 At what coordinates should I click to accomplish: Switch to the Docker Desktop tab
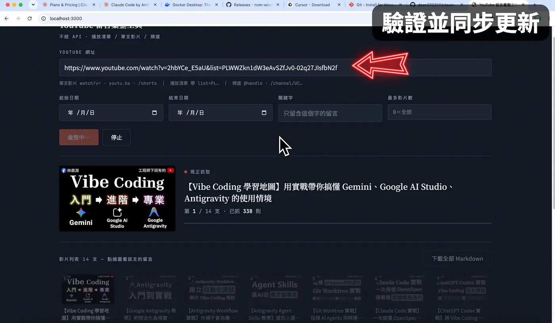pyautogui.click(x=191, y=5)
